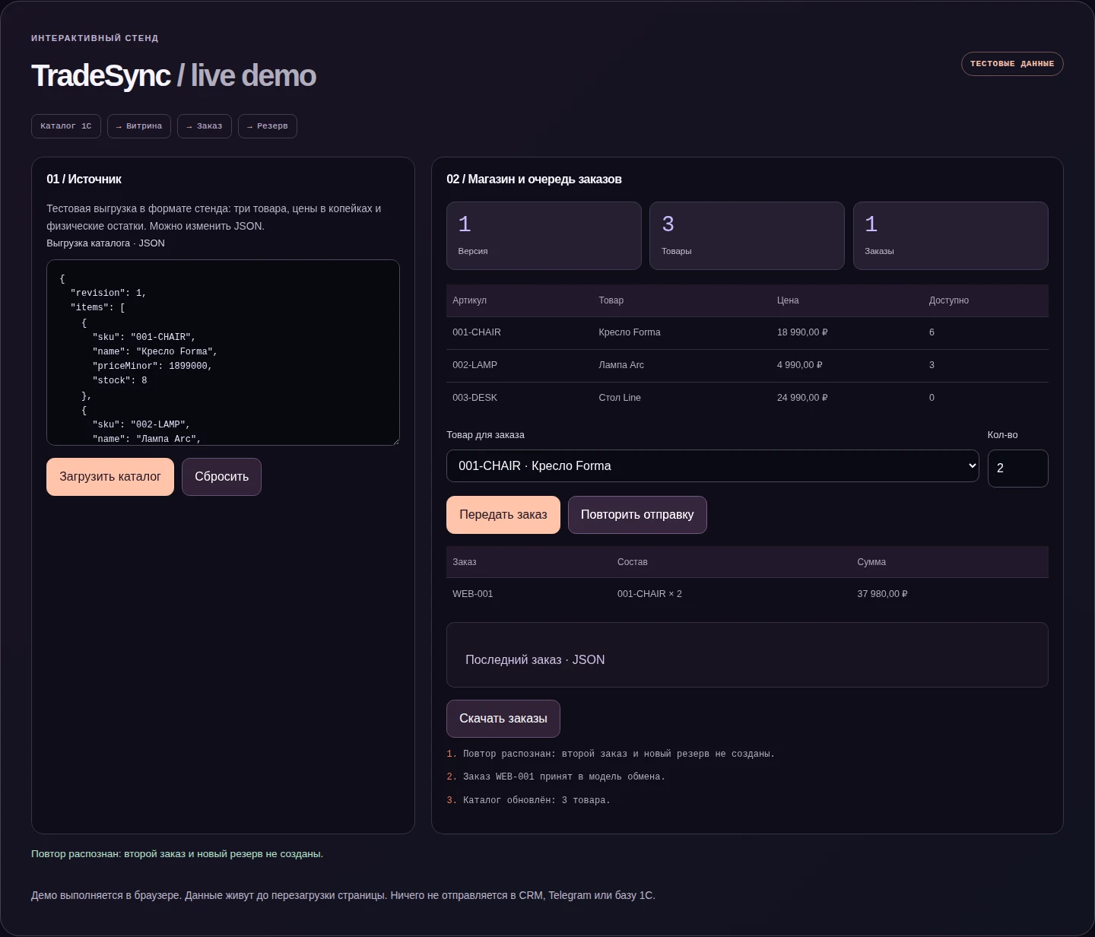Click the availability value 6 for 001-CHAIR
The image size is (1095, 937).
click(932, 332)
